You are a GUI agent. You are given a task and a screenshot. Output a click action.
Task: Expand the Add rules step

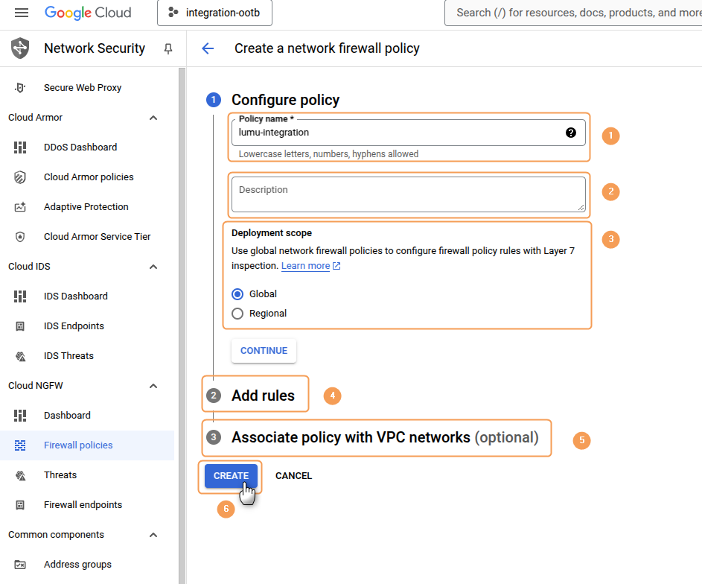click(263, 396)
